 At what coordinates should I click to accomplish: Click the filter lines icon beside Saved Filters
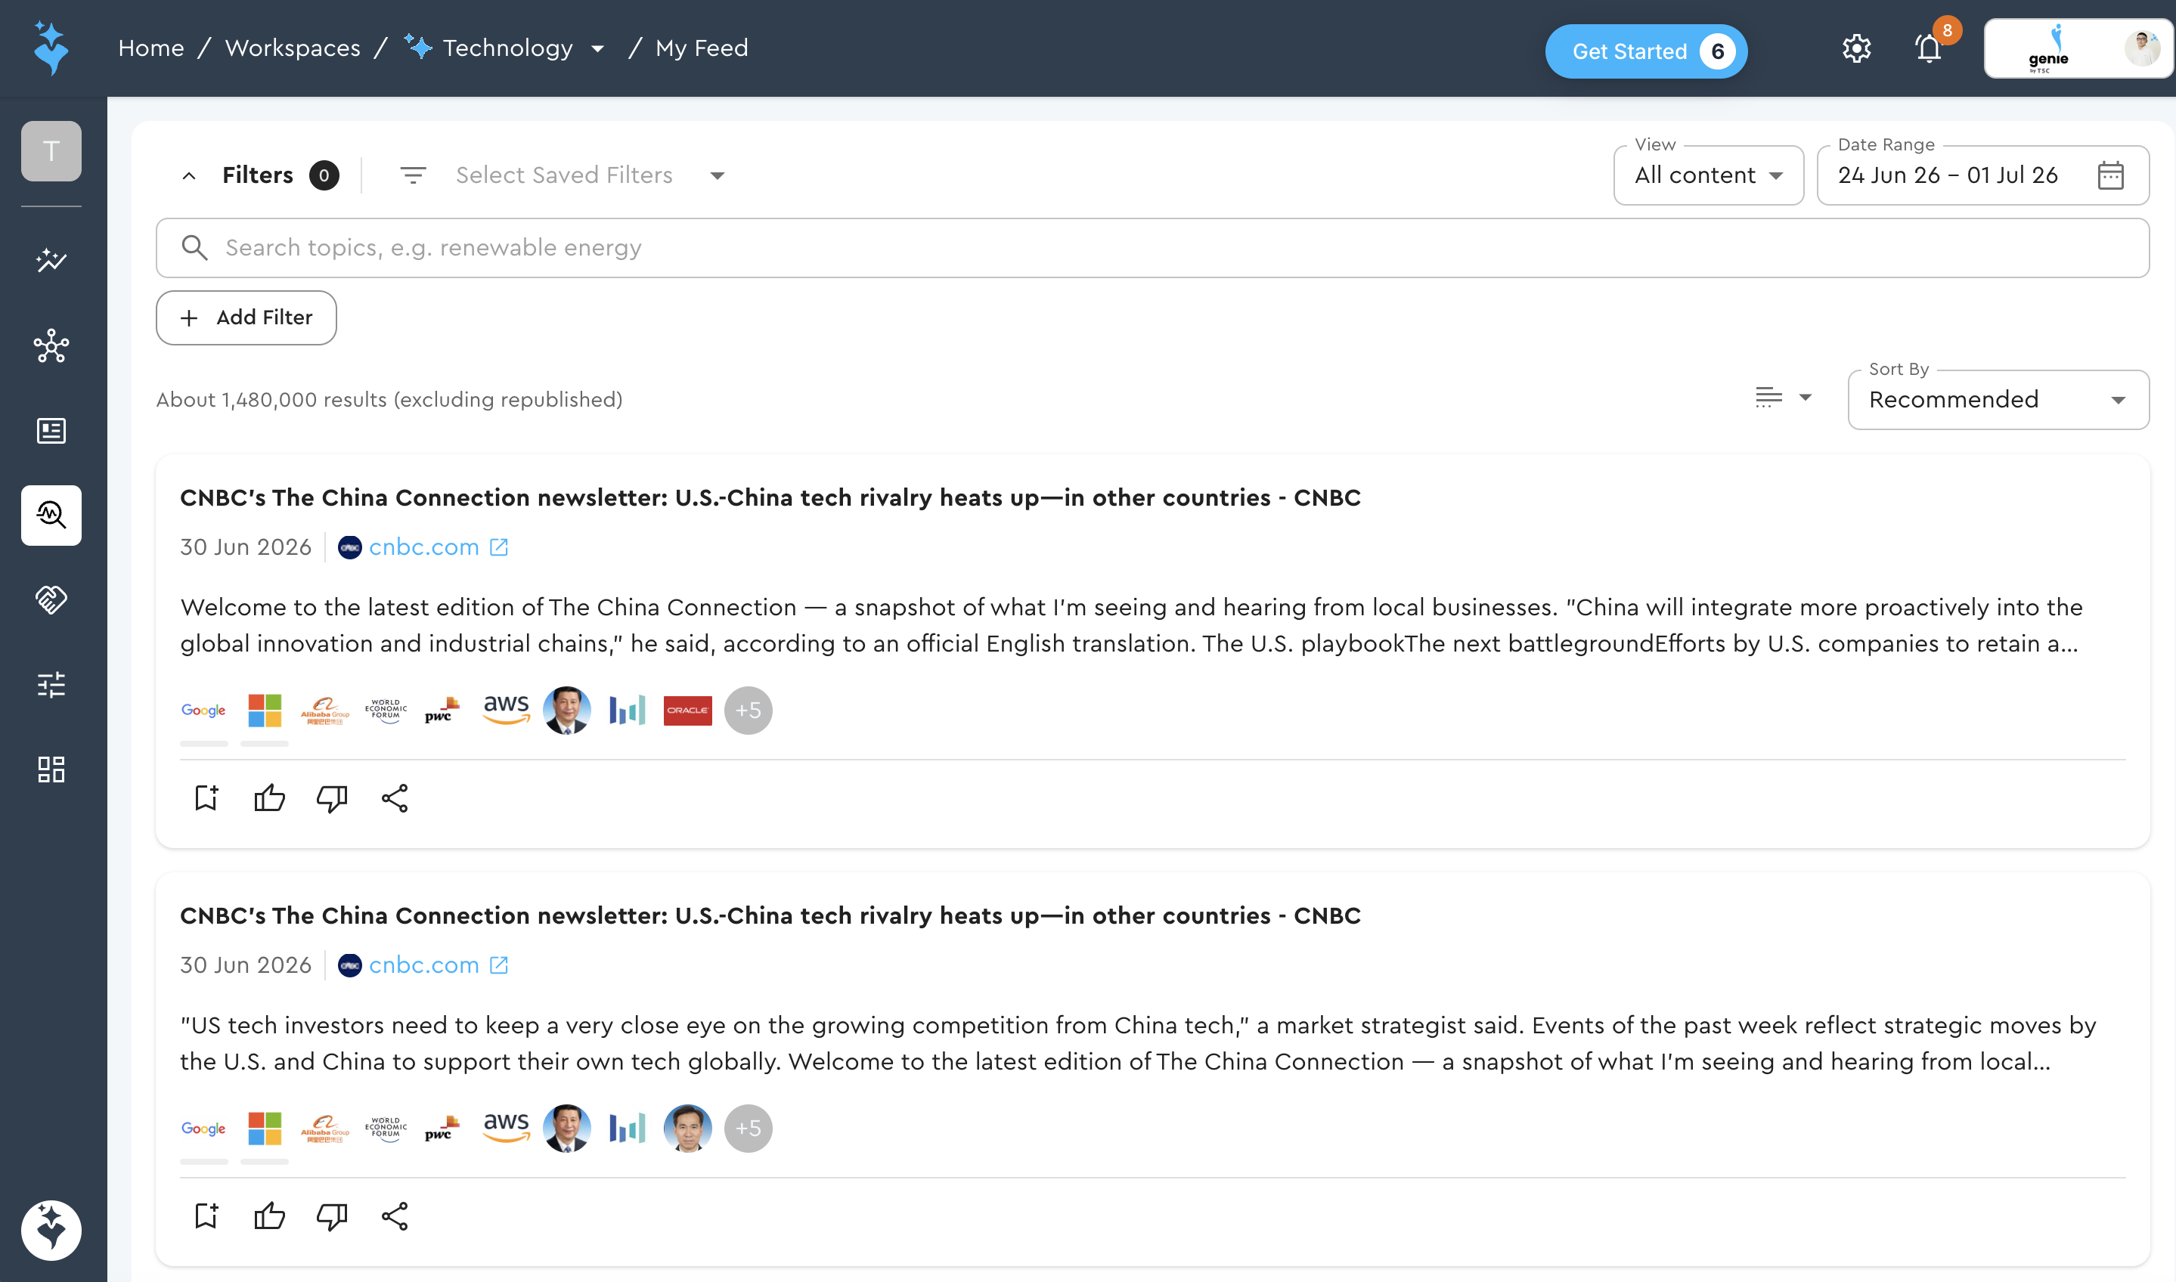point(413,175)
